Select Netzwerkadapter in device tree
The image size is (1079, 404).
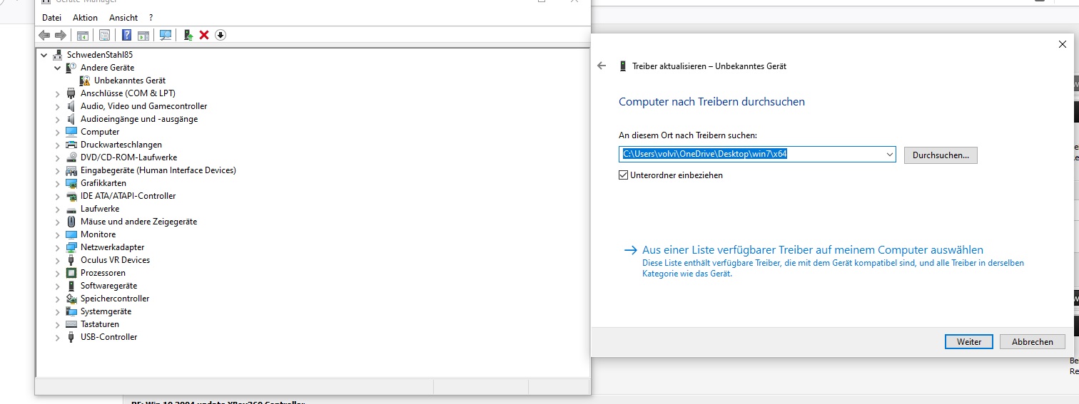112,247
